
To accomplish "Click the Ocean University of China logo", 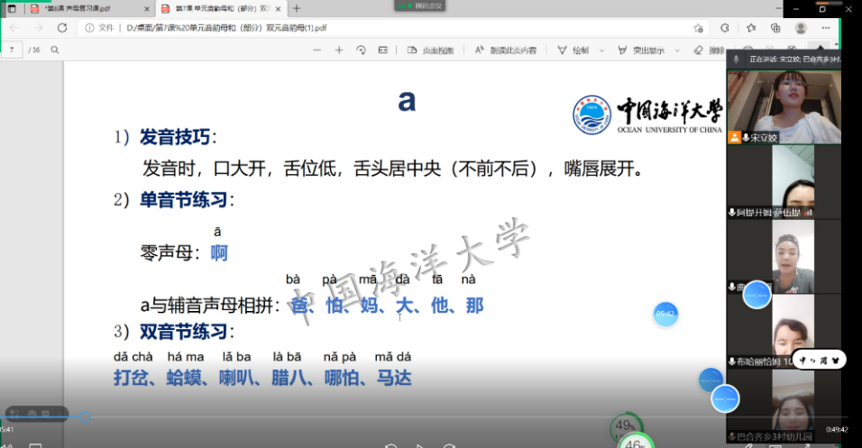I will click(x=647, y=114).
